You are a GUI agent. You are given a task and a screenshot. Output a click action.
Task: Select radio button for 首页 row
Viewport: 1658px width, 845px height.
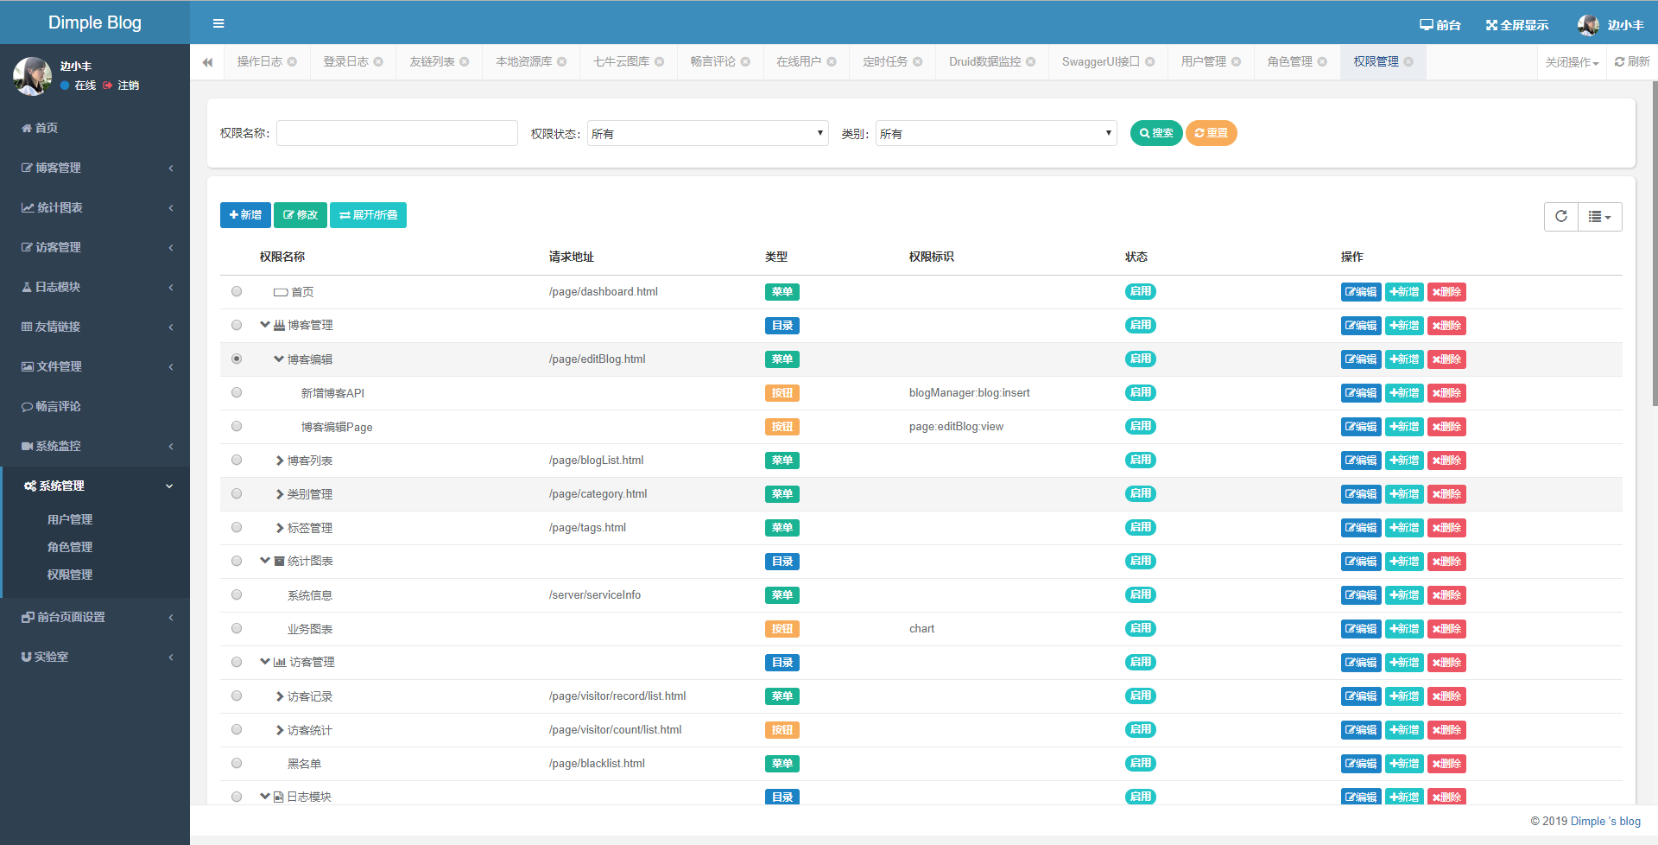coord(237,292)
